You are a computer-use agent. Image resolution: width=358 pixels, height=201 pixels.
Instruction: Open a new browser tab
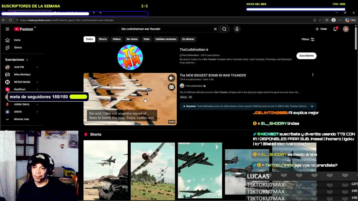[x=100, y=13]
